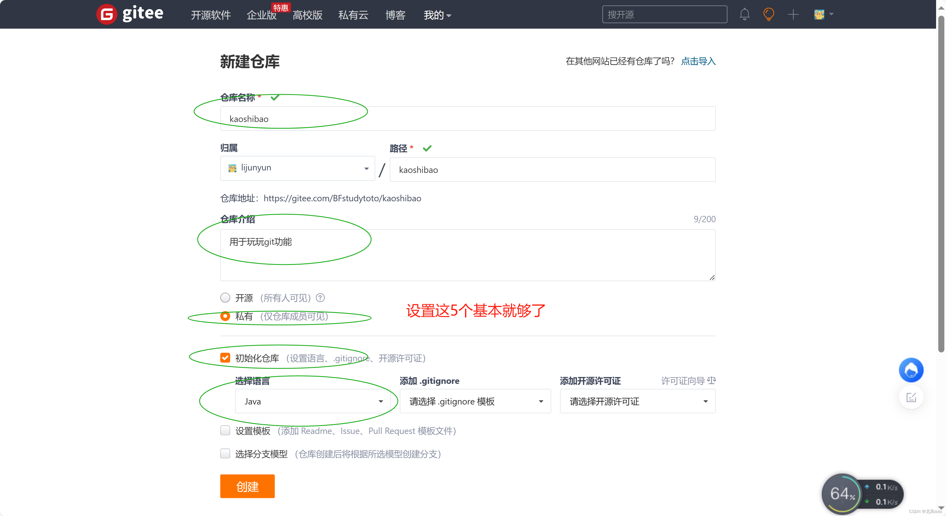
Task: Open 博客 in the top navigation
Action: click(395, 15)
